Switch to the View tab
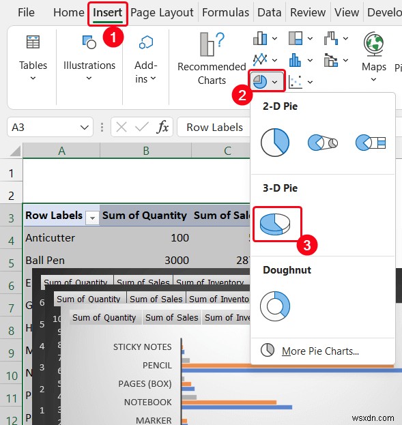Viewport: 402px width, 425px height. pos(347,12)
